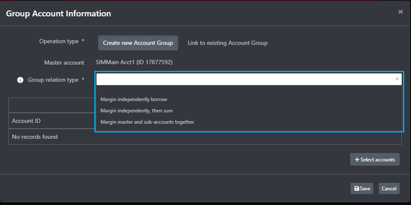The height and width of the screenshot is (205, 411).
Task: Select Margin master and sub-accounts together
Action: 147,122
